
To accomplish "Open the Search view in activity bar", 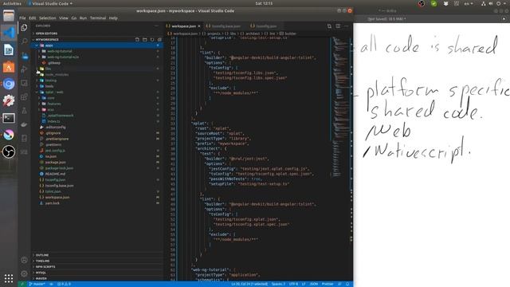I will [24, 41].
